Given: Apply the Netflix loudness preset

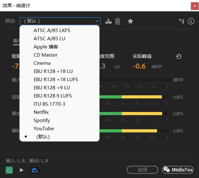Looking at the screenshot, I should click(x=59, y=112).
